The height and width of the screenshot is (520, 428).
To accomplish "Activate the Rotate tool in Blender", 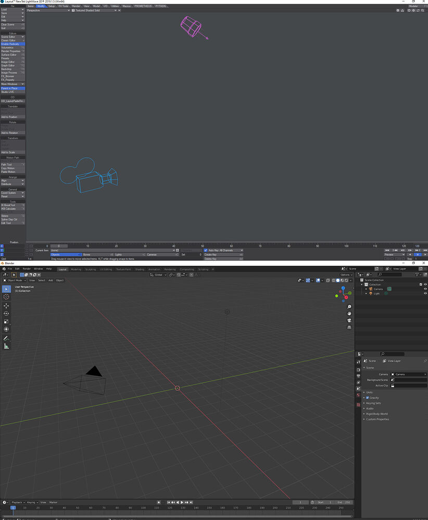I will point(6,313).
